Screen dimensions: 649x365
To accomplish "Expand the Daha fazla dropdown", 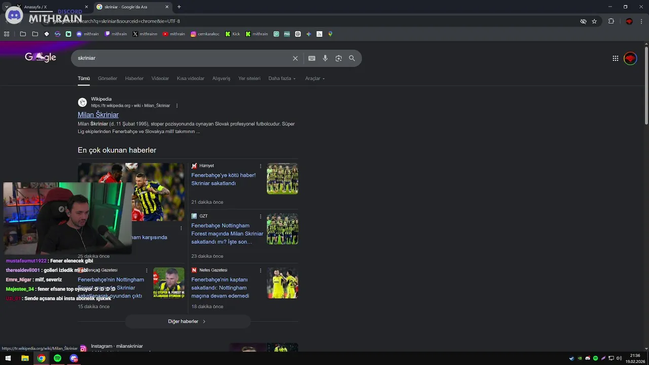I will [x=282, y=79].
